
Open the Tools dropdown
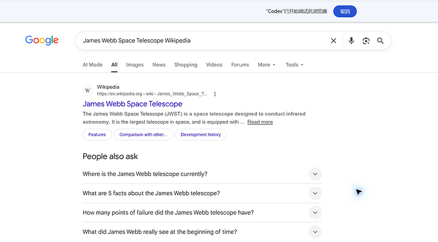point(294,65)
